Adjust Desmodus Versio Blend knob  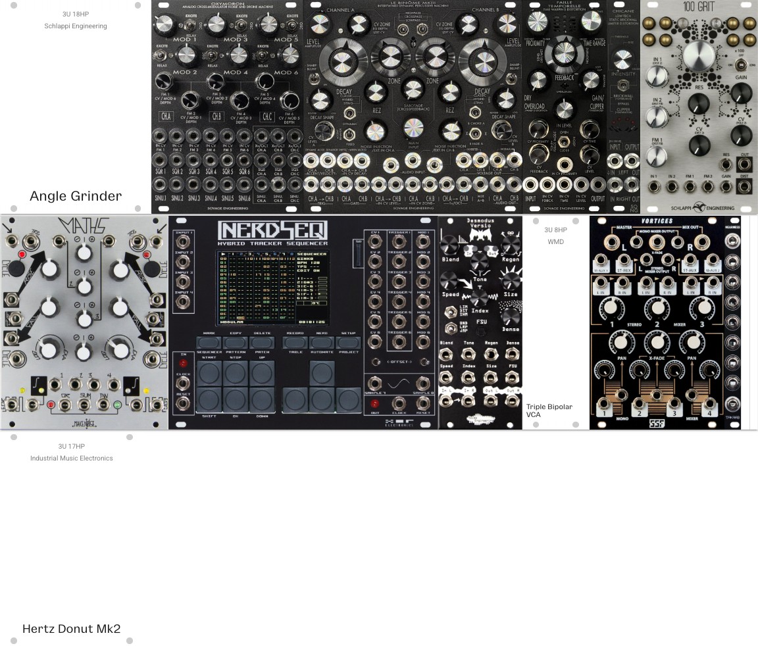(x=449, y=245)
